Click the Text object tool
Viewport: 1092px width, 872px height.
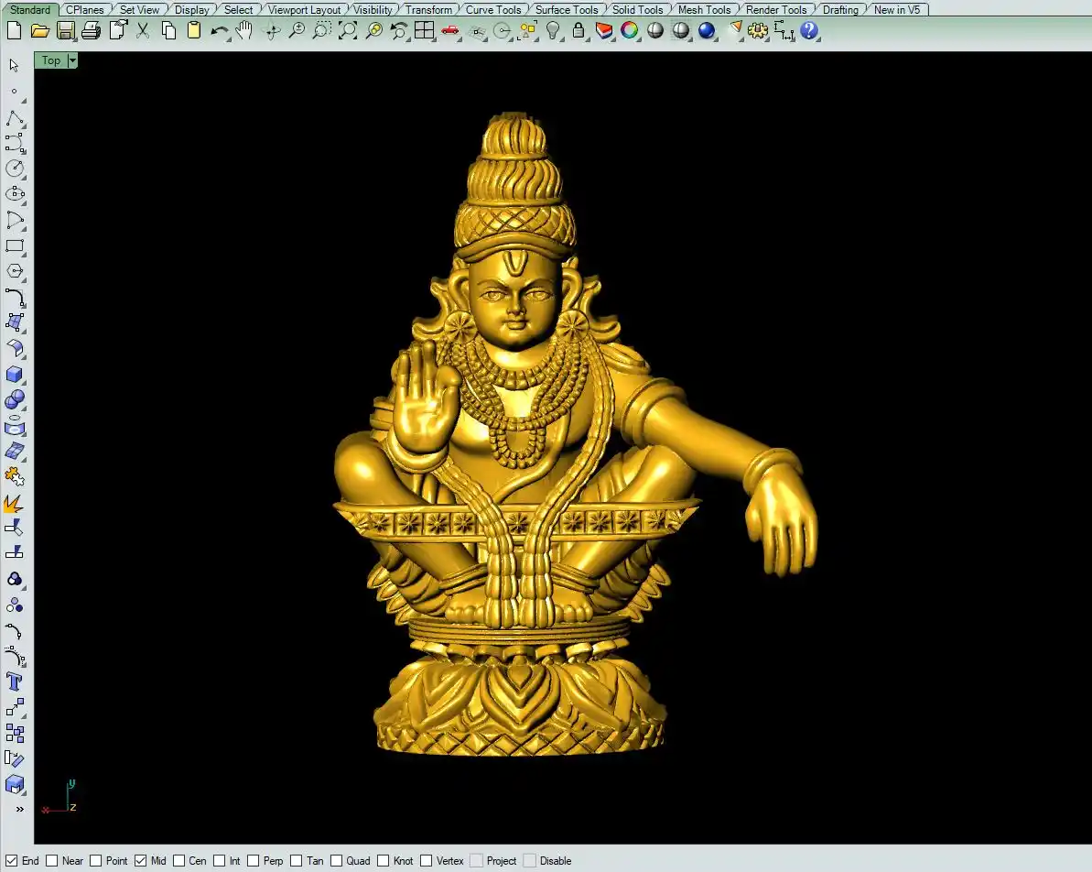[15, 681]
